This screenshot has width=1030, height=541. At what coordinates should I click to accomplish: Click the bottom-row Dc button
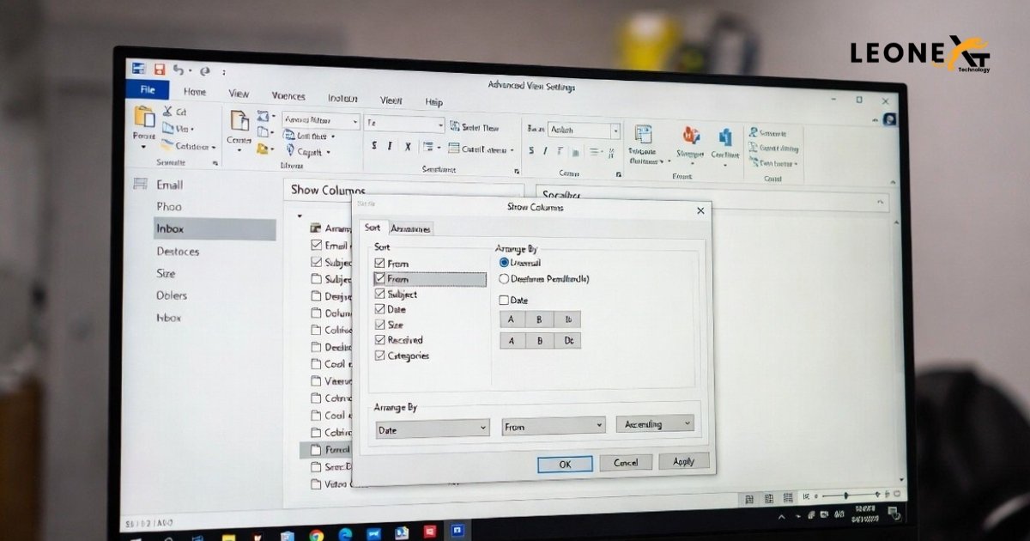567,341
